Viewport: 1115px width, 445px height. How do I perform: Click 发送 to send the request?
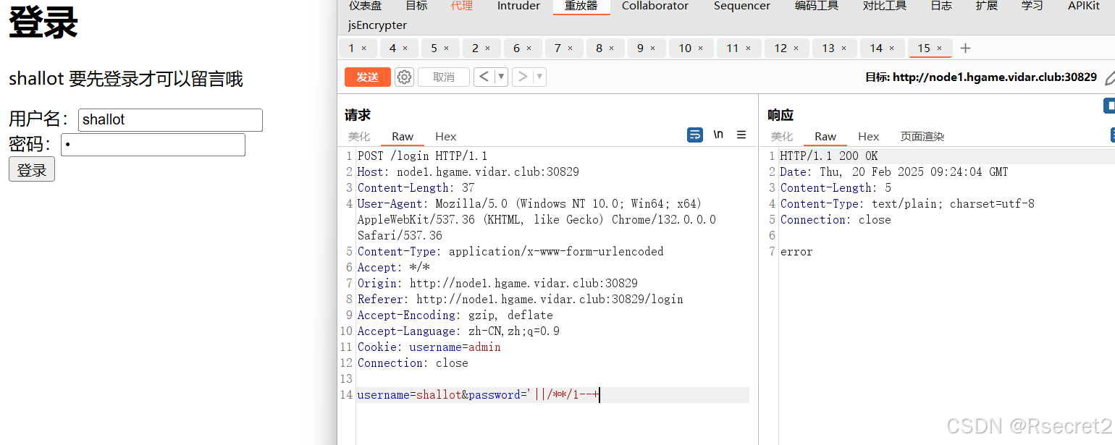pos(367,77)
